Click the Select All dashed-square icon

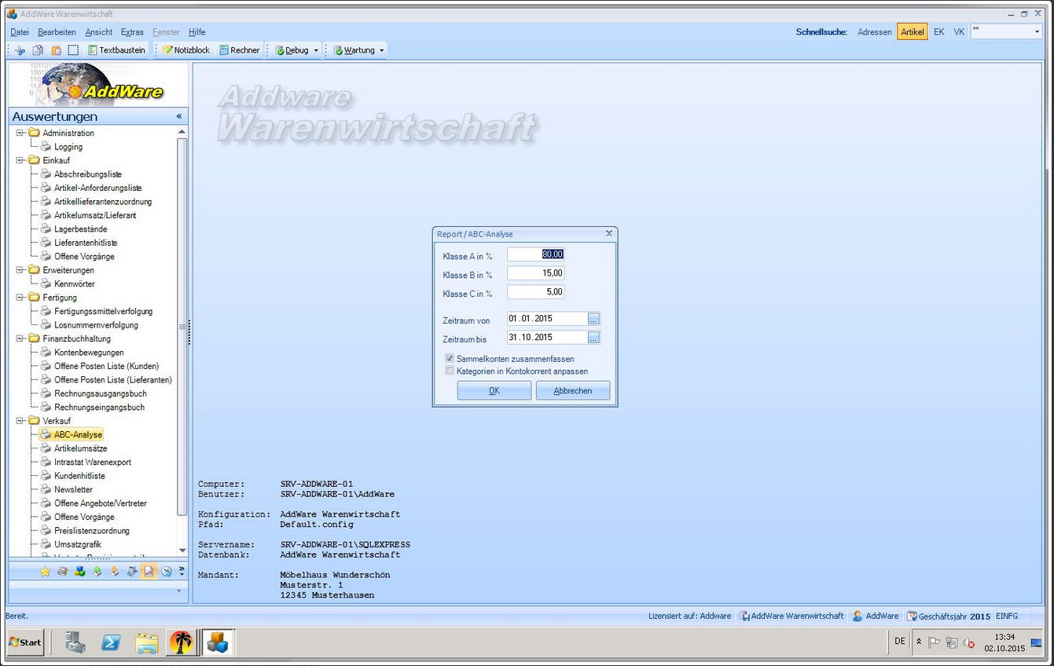[73, 50]
